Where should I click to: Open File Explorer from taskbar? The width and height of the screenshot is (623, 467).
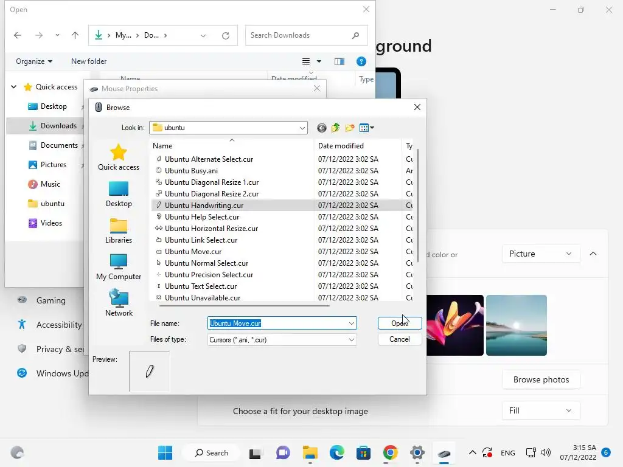coord(310,452)
